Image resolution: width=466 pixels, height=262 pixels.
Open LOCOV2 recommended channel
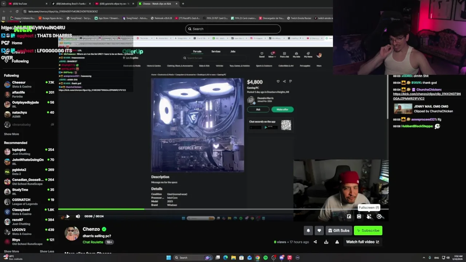tap(29, 231)
